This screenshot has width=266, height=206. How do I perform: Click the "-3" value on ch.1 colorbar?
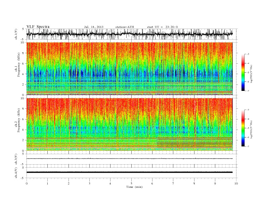pyautogui.click(x=248, y=54)
